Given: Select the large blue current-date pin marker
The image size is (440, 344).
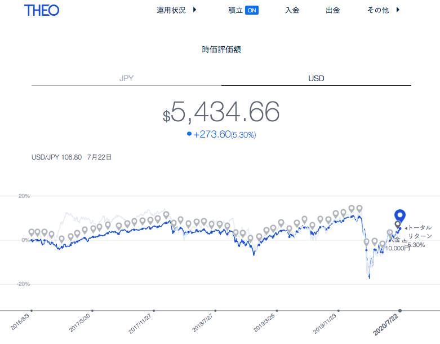Looking at the screenshot, I should pyautogui.click(x=400, y=216).
